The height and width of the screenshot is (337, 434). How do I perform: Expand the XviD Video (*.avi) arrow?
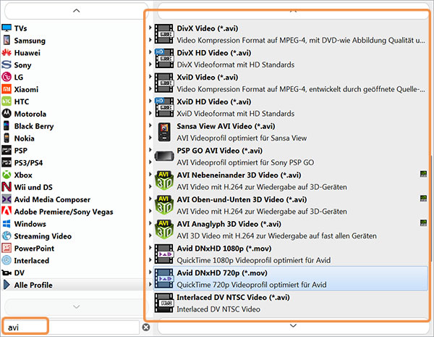(x=150, y=76)
